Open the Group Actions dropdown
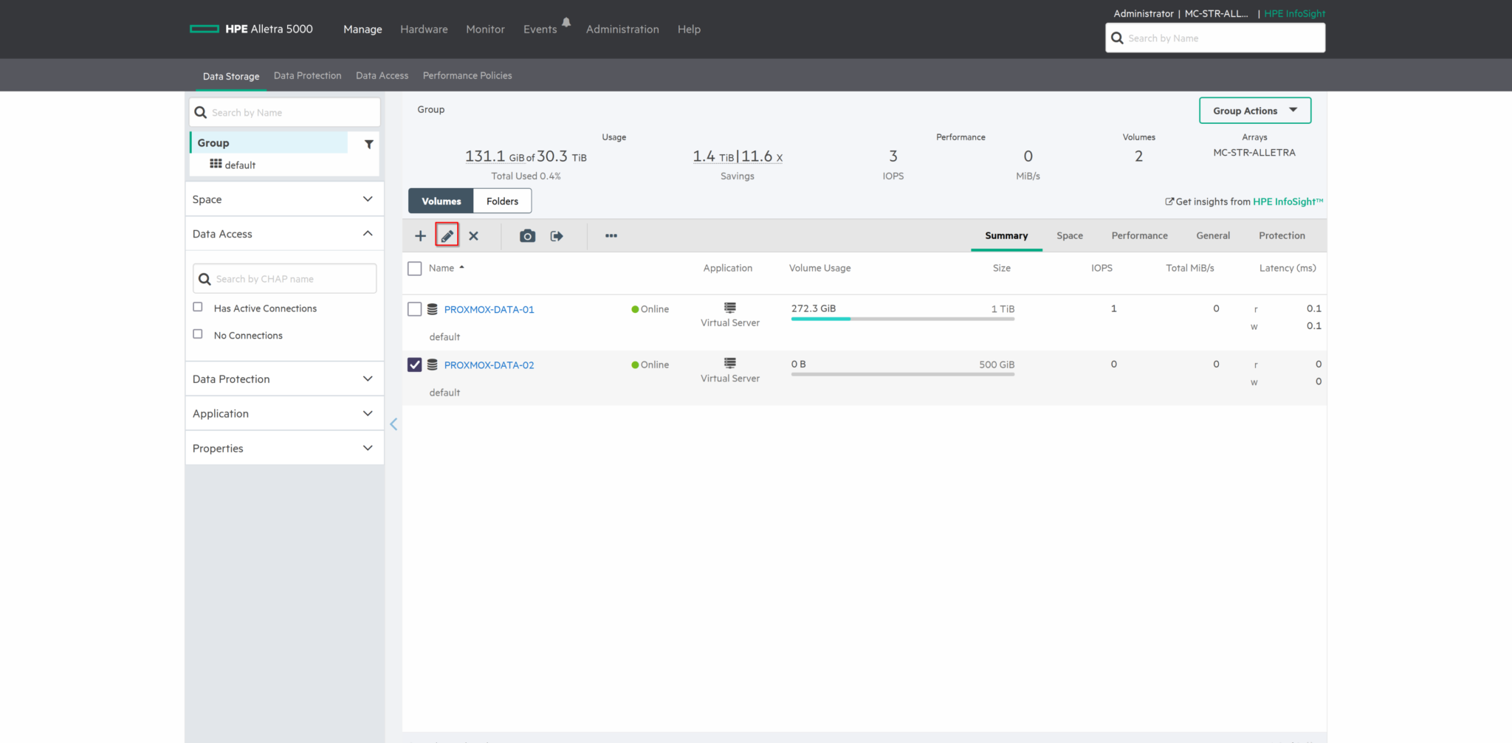1512x743 pixels. (x=1255, y=111)
